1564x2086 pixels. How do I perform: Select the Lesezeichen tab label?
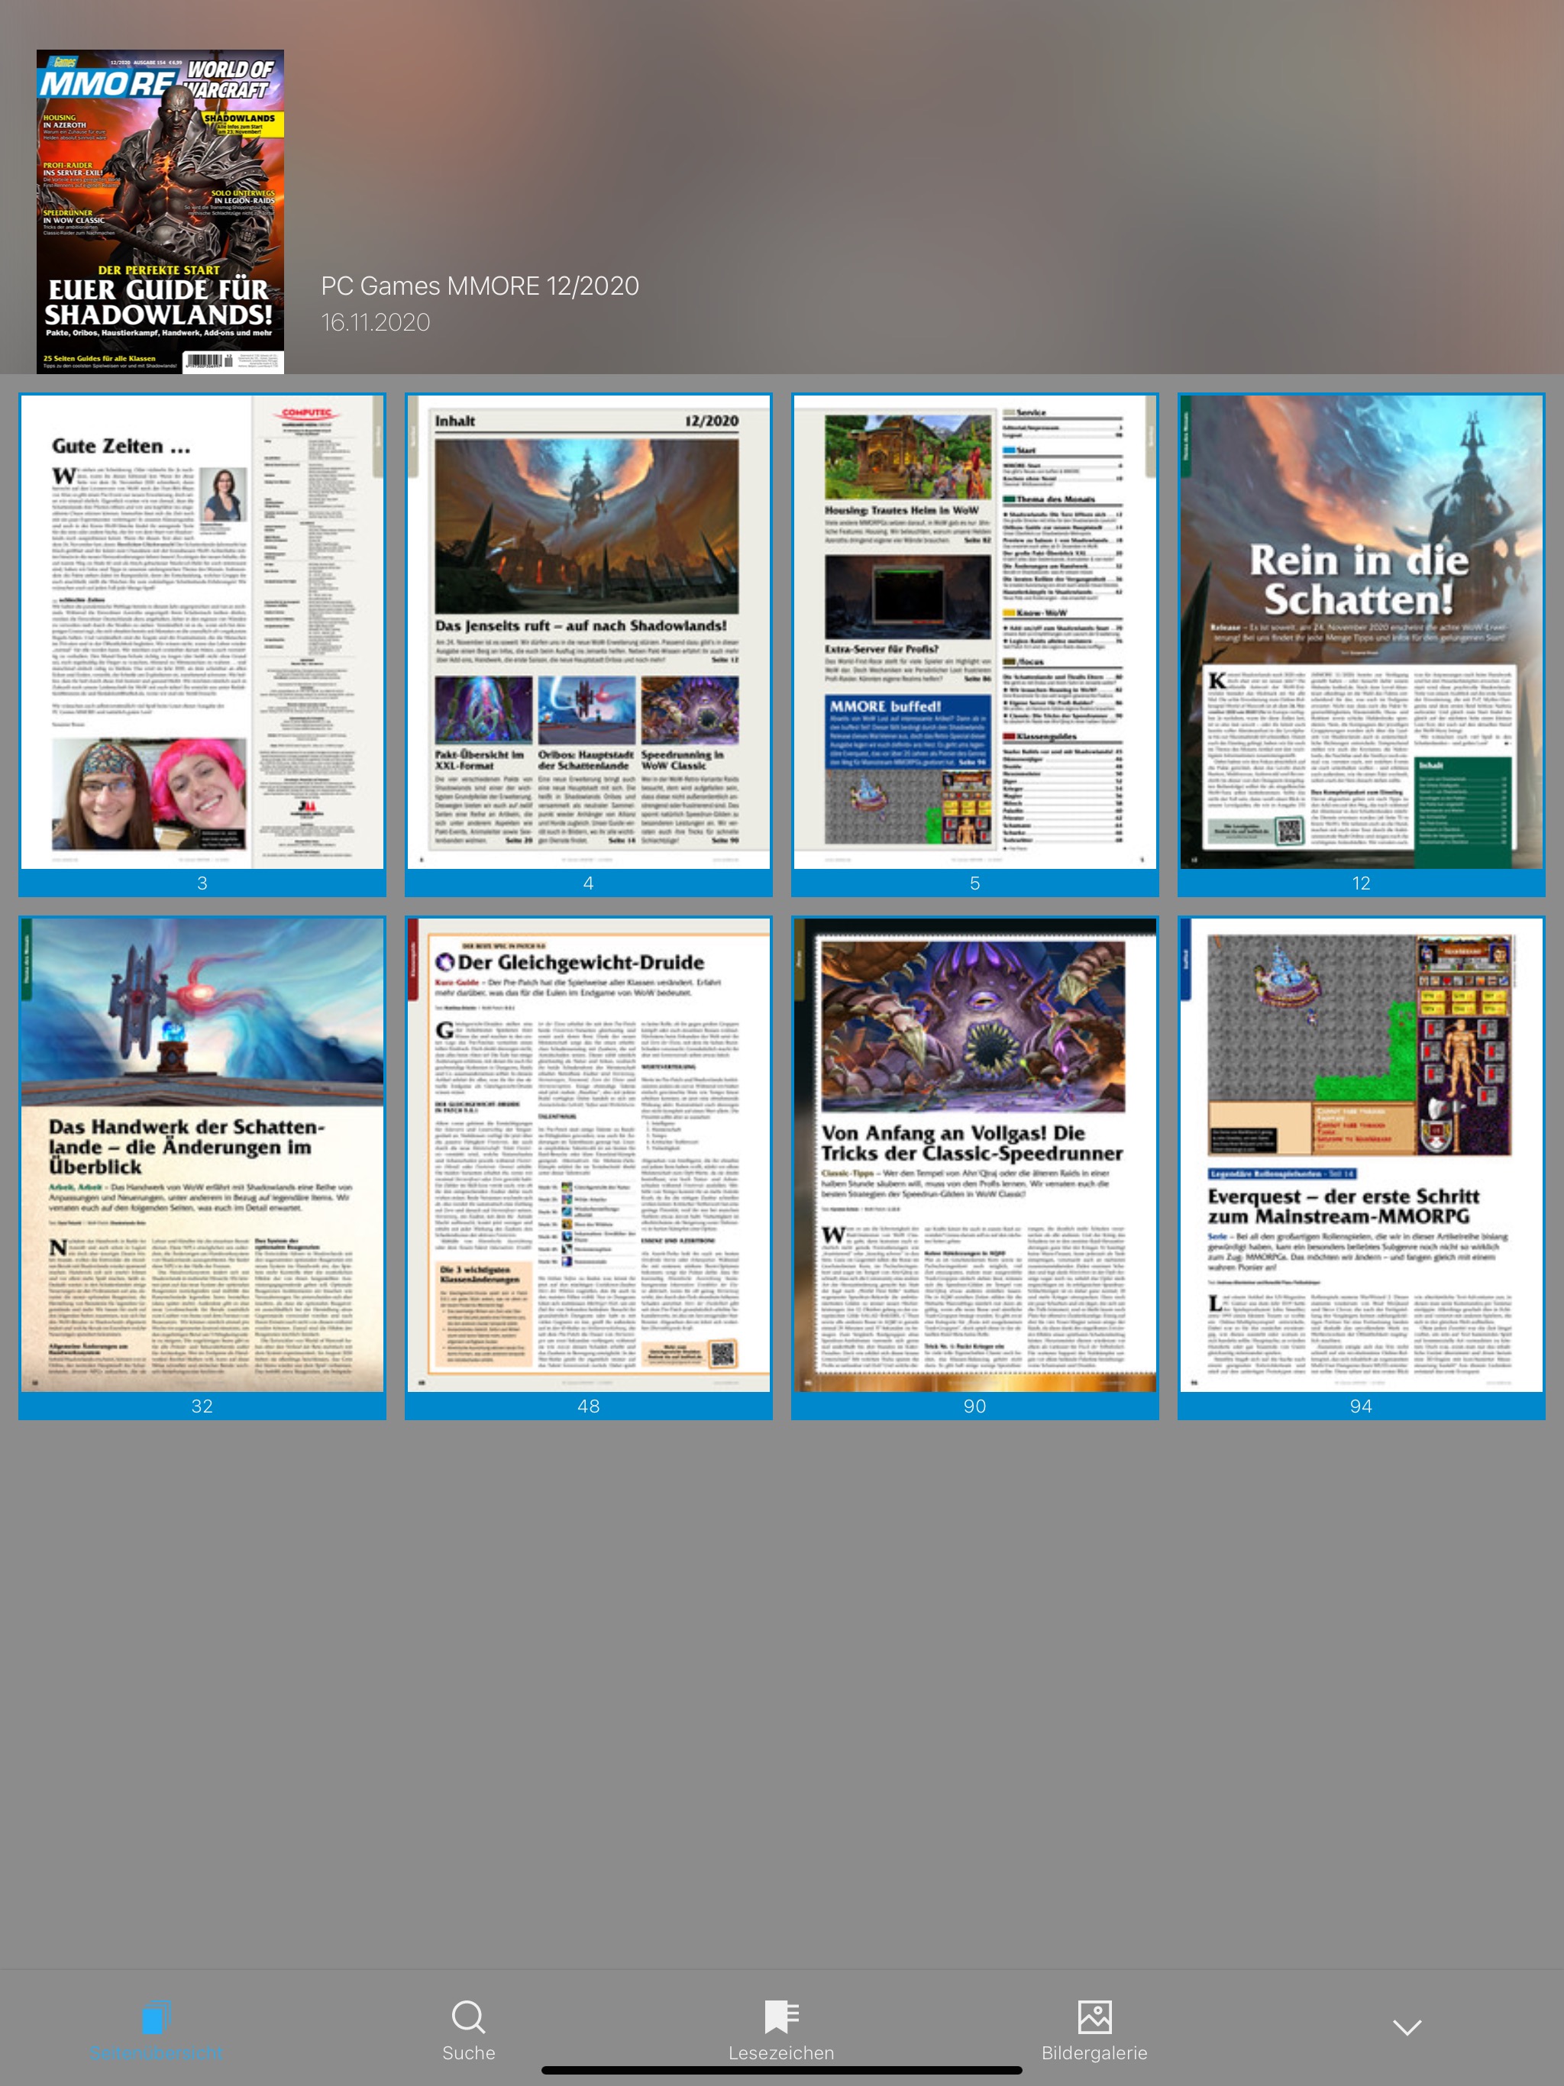(781, 2053)
